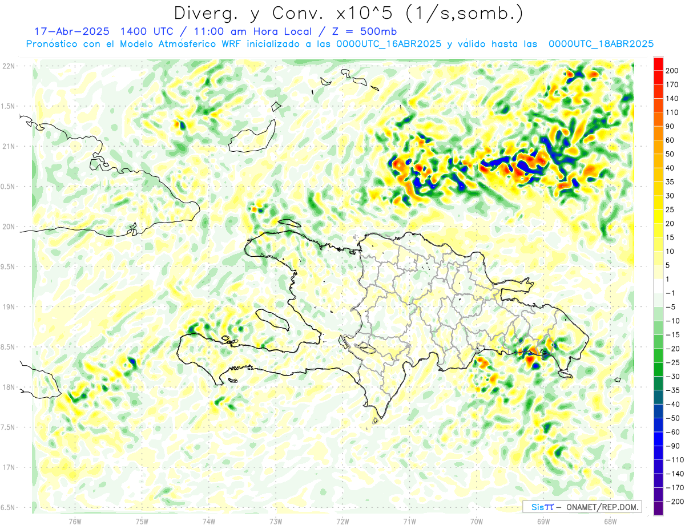Click the 19N latitude label
Screen dimensions: 685x529
pyautogui.click(x=8, y=307)
